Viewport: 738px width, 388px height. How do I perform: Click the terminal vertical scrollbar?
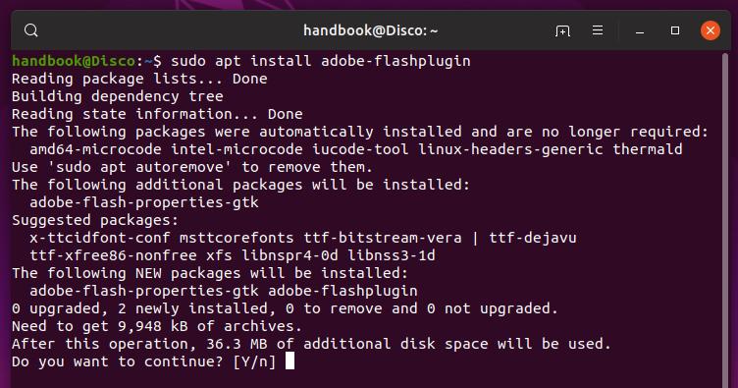coord(725,219)
